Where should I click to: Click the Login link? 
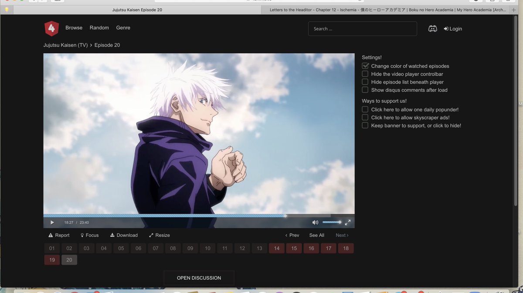(x=453, y=29)
